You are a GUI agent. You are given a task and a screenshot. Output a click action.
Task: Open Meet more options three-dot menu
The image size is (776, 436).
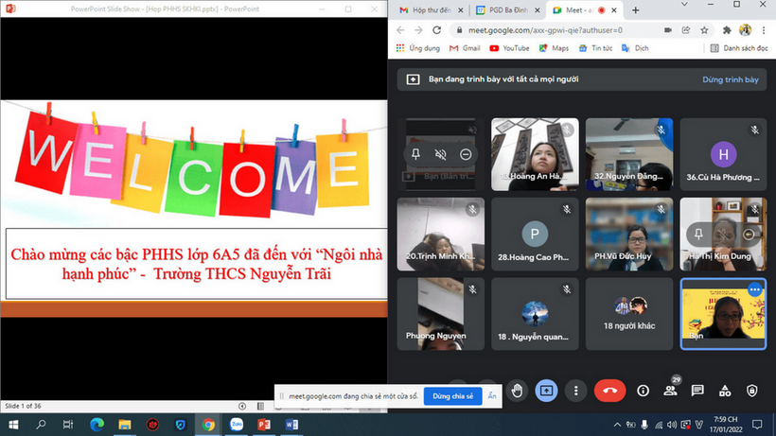pyautogui.click(x=575, y=391)
